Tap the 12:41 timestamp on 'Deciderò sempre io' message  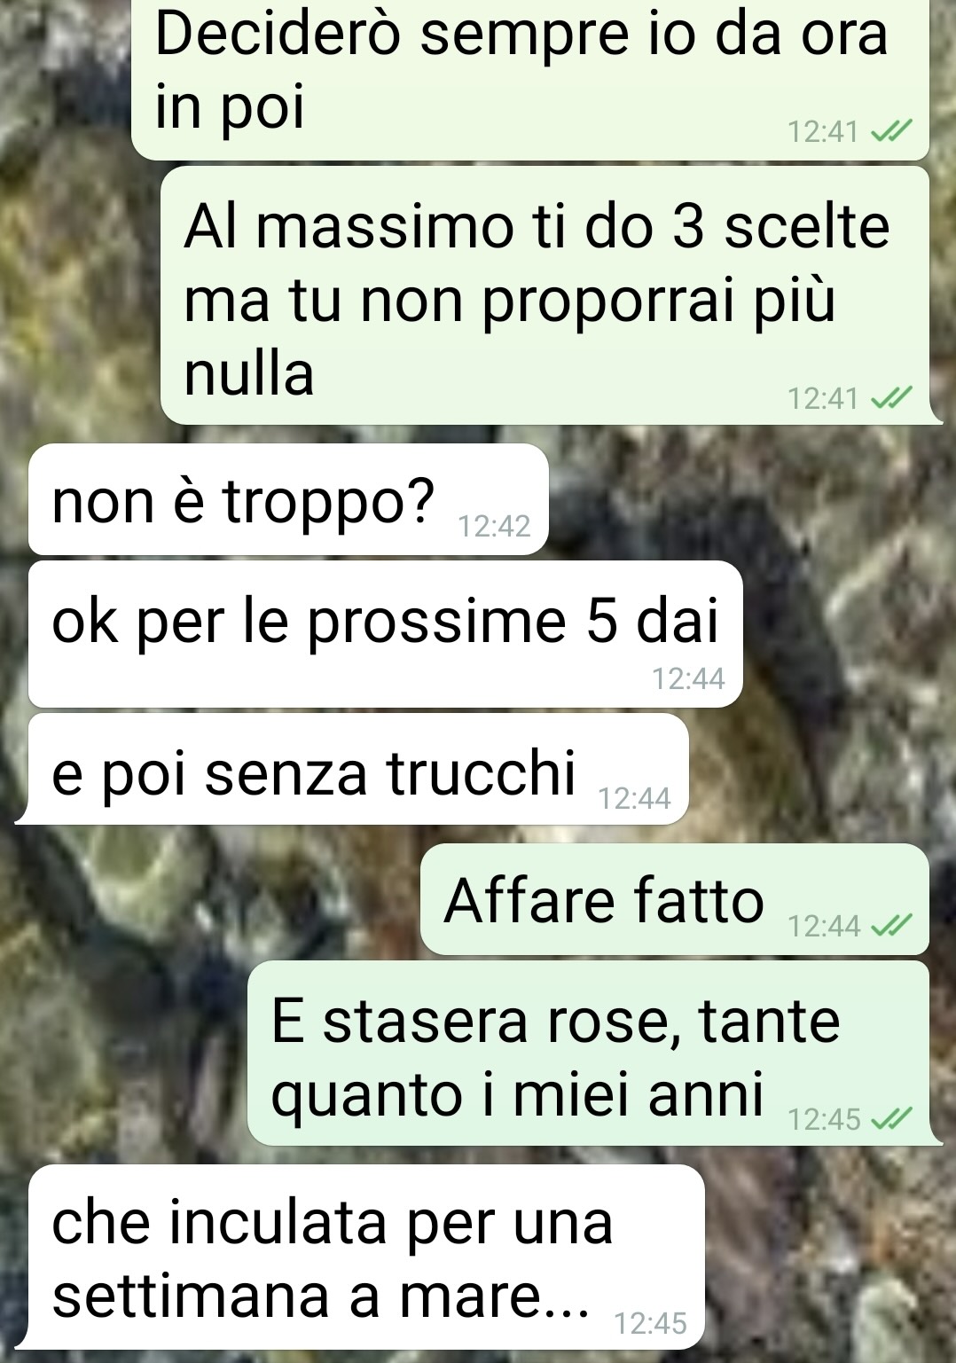823,132
